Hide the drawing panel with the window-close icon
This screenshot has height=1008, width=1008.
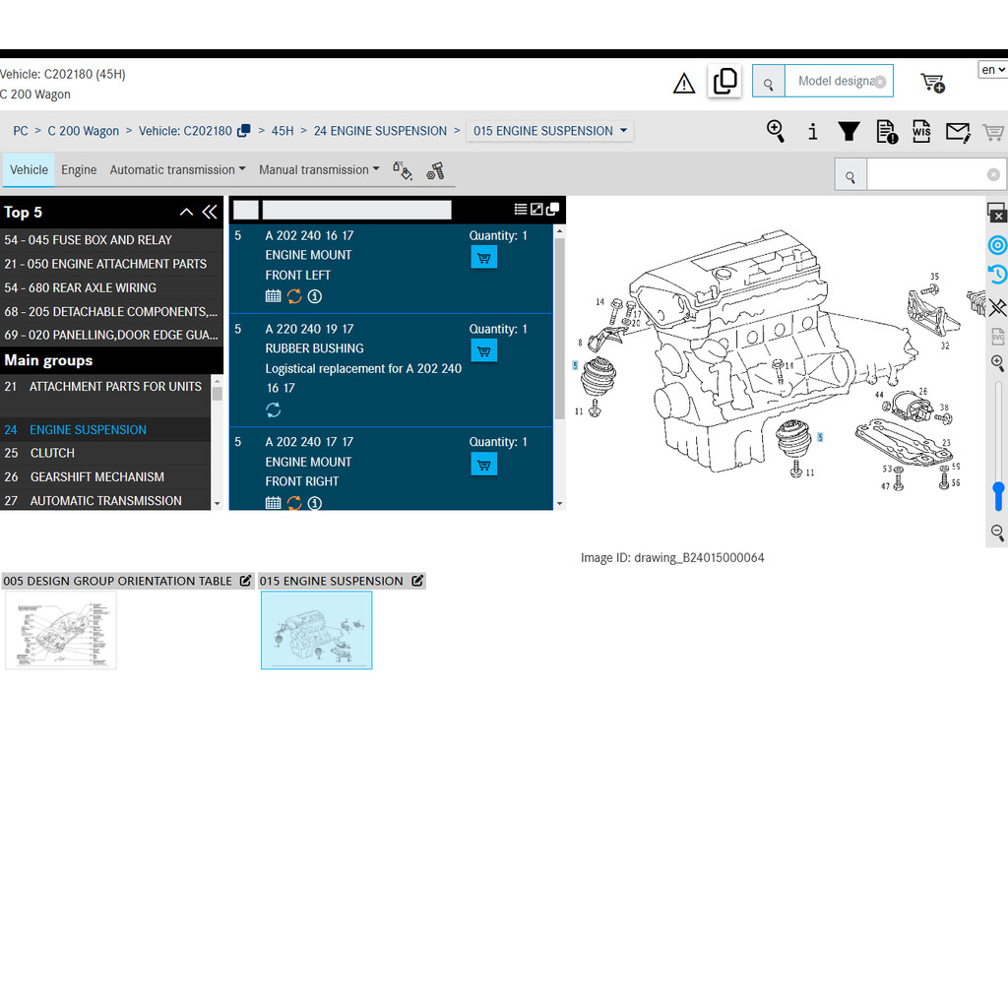[x=997, y=213]
